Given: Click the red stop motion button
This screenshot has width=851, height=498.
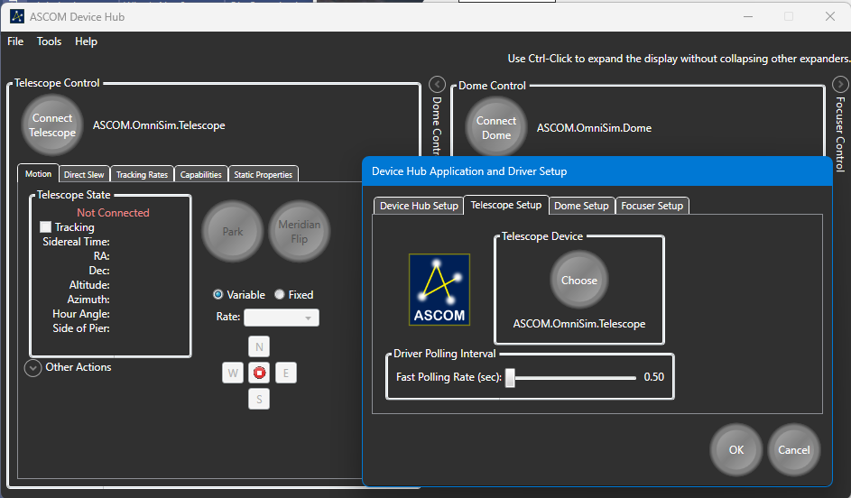Looking at the screenshot, I should [x=259, y=373].
